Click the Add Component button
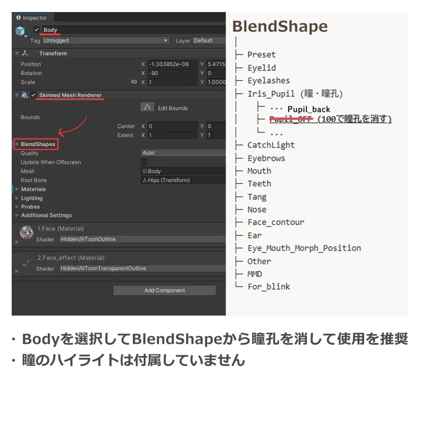This screenshot has height=421, width=421. point(164,290)
